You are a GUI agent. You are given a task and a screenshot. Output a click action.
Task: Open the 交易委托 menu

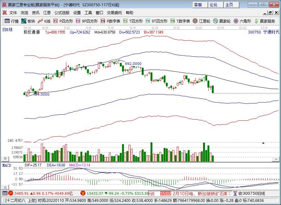(x=114, y=13)
